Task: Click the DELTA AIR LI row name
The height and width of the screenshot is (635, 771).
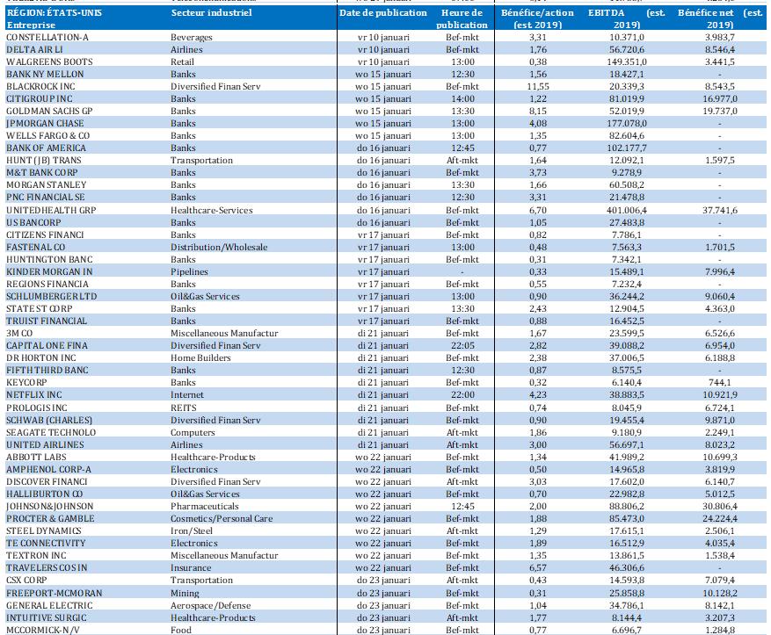Action: 34,49
